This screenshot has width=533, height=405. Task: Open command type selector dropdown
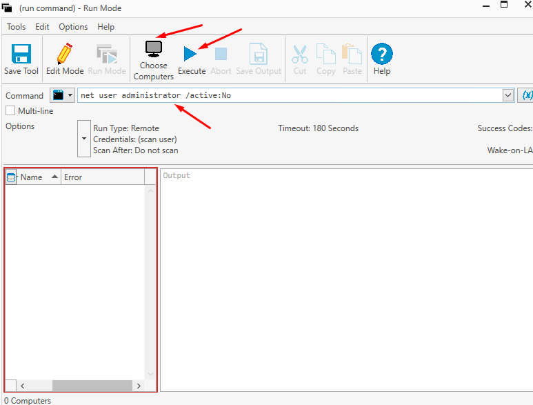coord(62,95)
